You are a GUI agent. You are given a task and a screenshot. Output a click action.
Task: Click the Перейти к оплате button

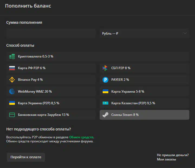pos(26,157)
